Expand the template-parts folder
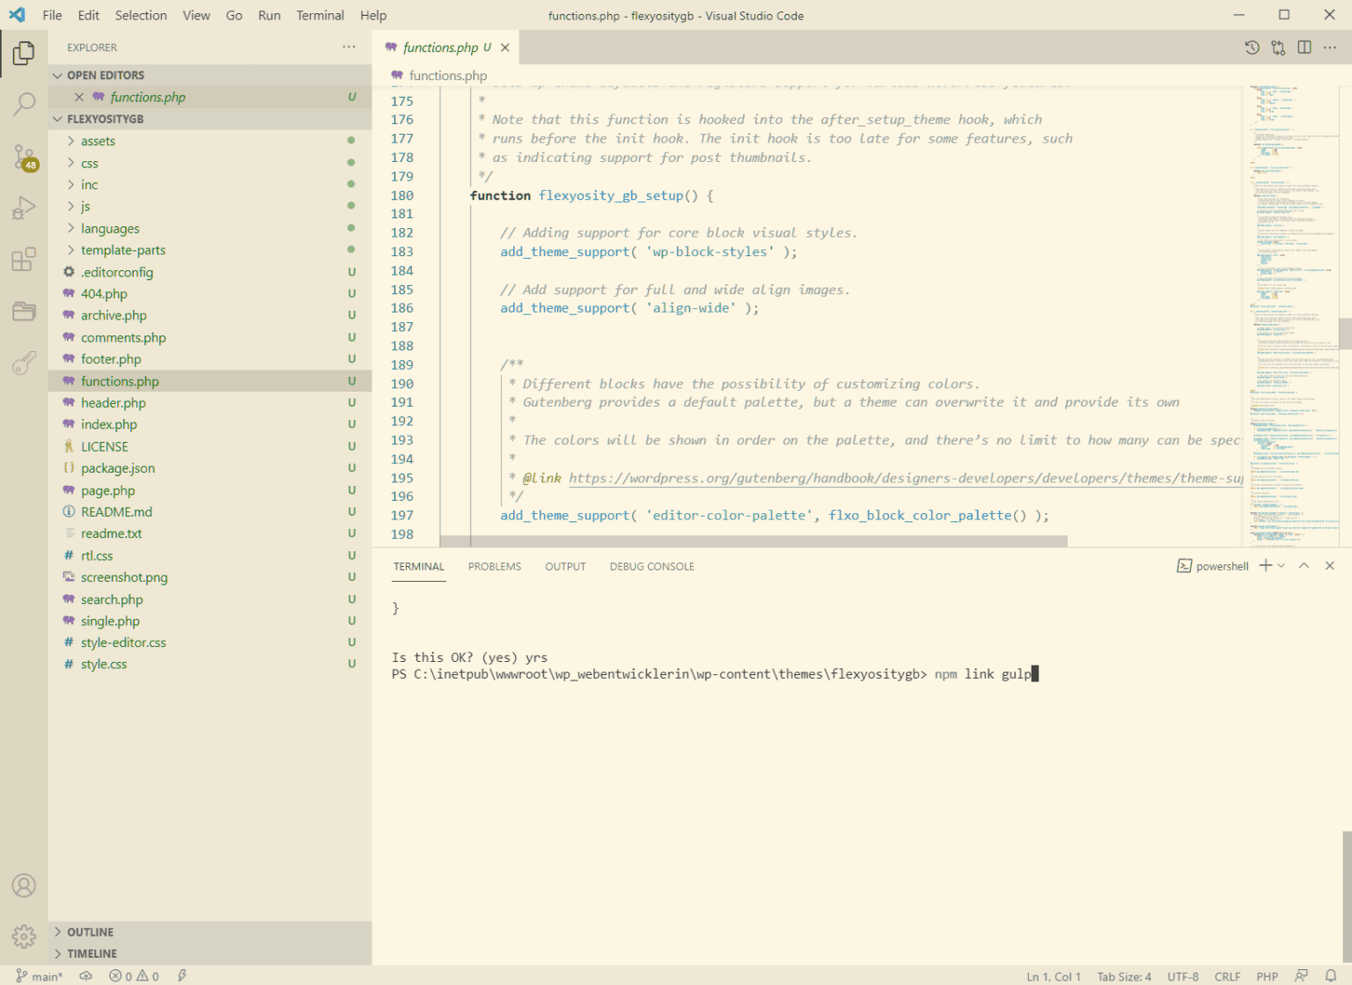Viewport: 1352px width, 985px height. 209,250
